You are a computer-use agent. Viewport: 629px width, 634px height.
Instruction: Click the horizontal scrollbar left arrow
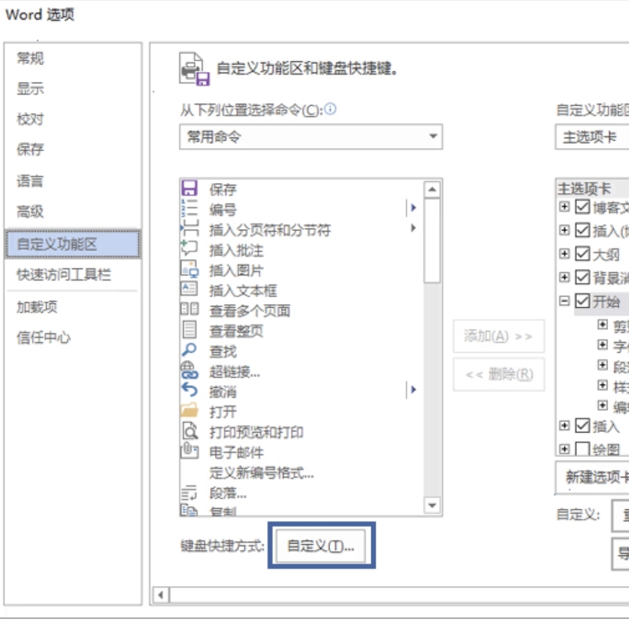click(161, 595)
